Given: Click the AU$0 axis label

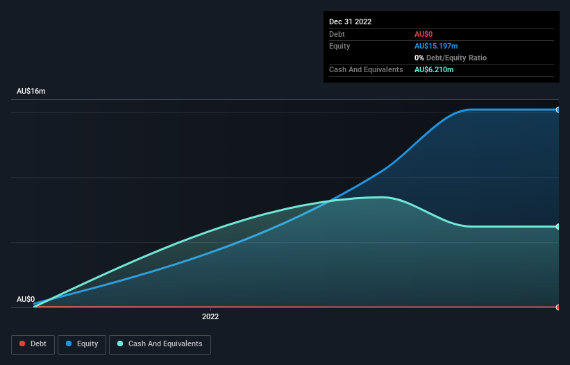Looking at the screenshot, I should coord(26,299).
